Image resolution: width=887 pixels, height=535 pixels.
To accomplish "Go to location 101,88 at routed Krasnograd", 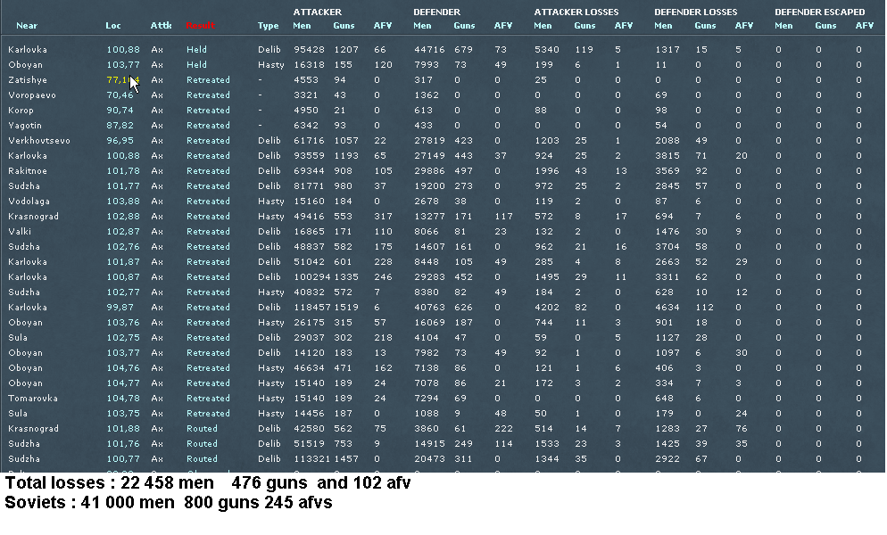I will (123, 429).
